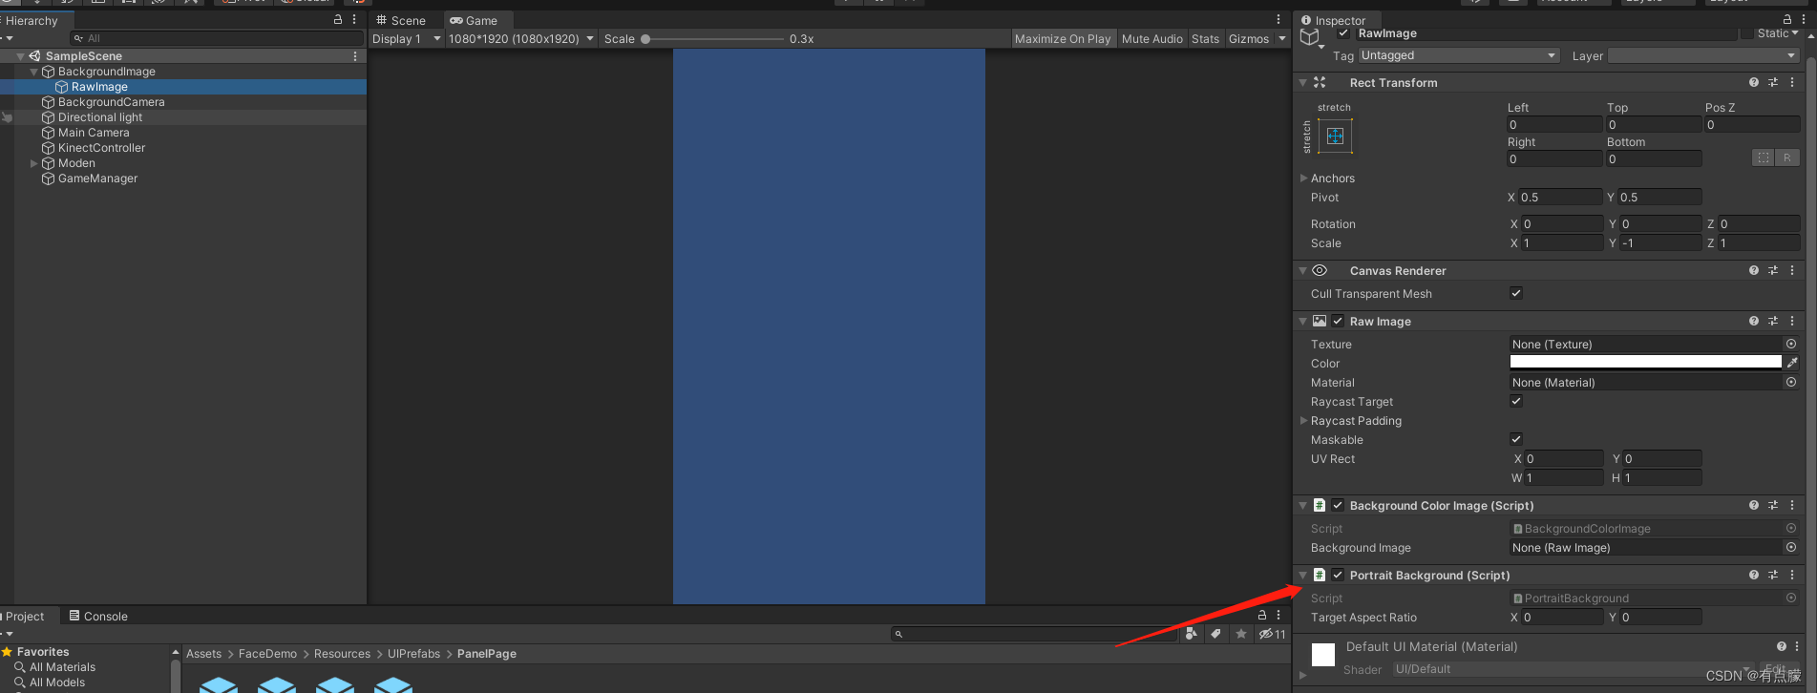Screen dimensions: 1817x693
Task: Click the Gizmos button
Action: click(1249, 39)
